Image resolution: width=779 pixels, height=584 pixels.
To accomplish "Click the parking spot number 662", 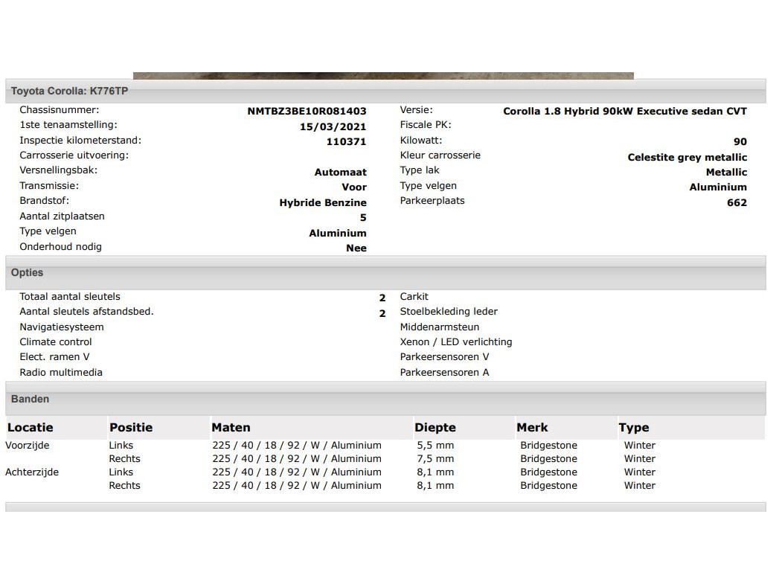I will 737,203.
